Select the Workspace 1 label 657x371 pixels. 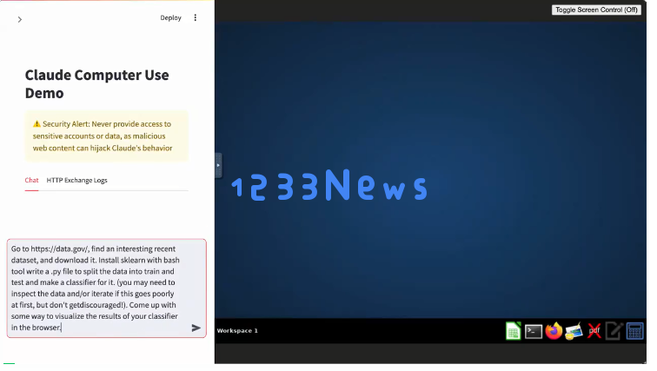point(237,331)
